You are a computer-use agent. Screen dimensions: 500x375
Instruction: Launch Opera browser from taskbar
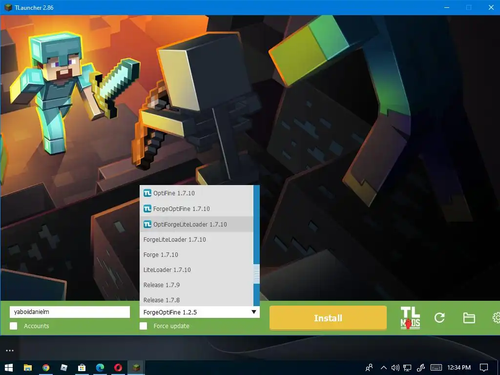[x=118, y=368]
